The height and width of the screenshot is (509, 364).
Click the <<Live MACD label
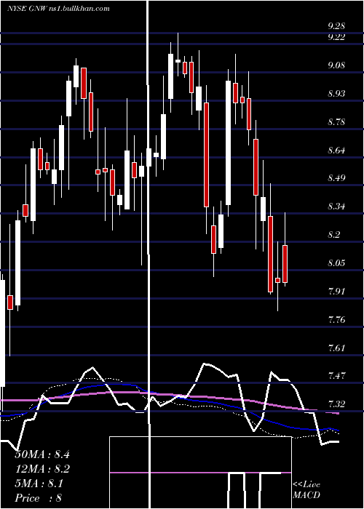pyautogui.click(x=306, y=490)
